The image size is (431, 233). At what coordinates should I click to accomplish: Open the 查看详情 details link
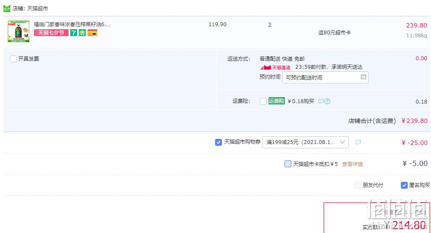353,164
